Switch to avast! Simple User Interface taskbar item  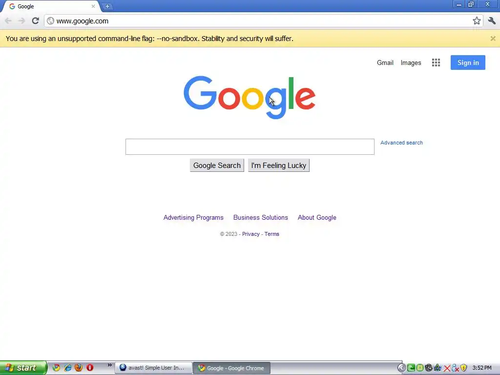(153, 368)
